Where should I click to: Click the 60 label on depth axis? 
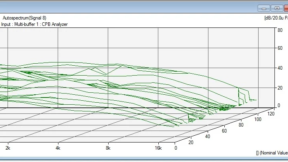click(224, 131)
